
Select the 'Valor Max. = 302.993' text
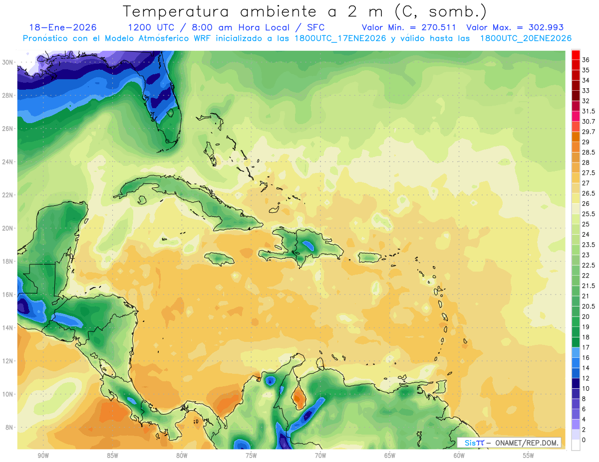pyautogui.click(x=515, y=27)
